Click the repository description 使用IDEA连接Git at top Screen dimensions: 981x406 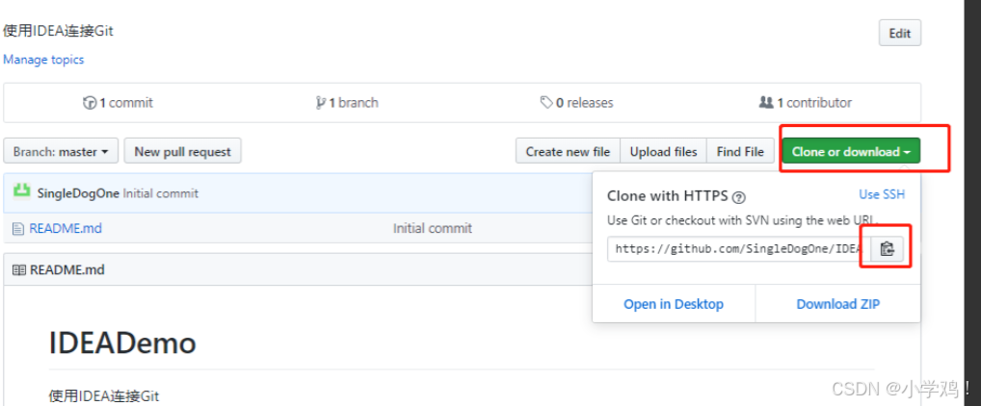point(58,30)
